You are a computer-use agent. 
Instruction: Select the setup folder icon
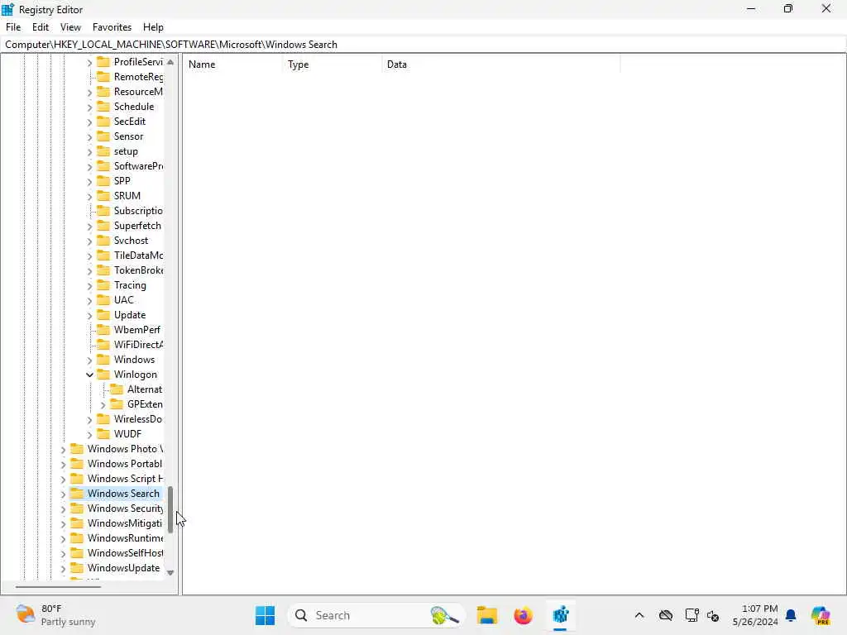pyautogui.click(x=103, y=151)
